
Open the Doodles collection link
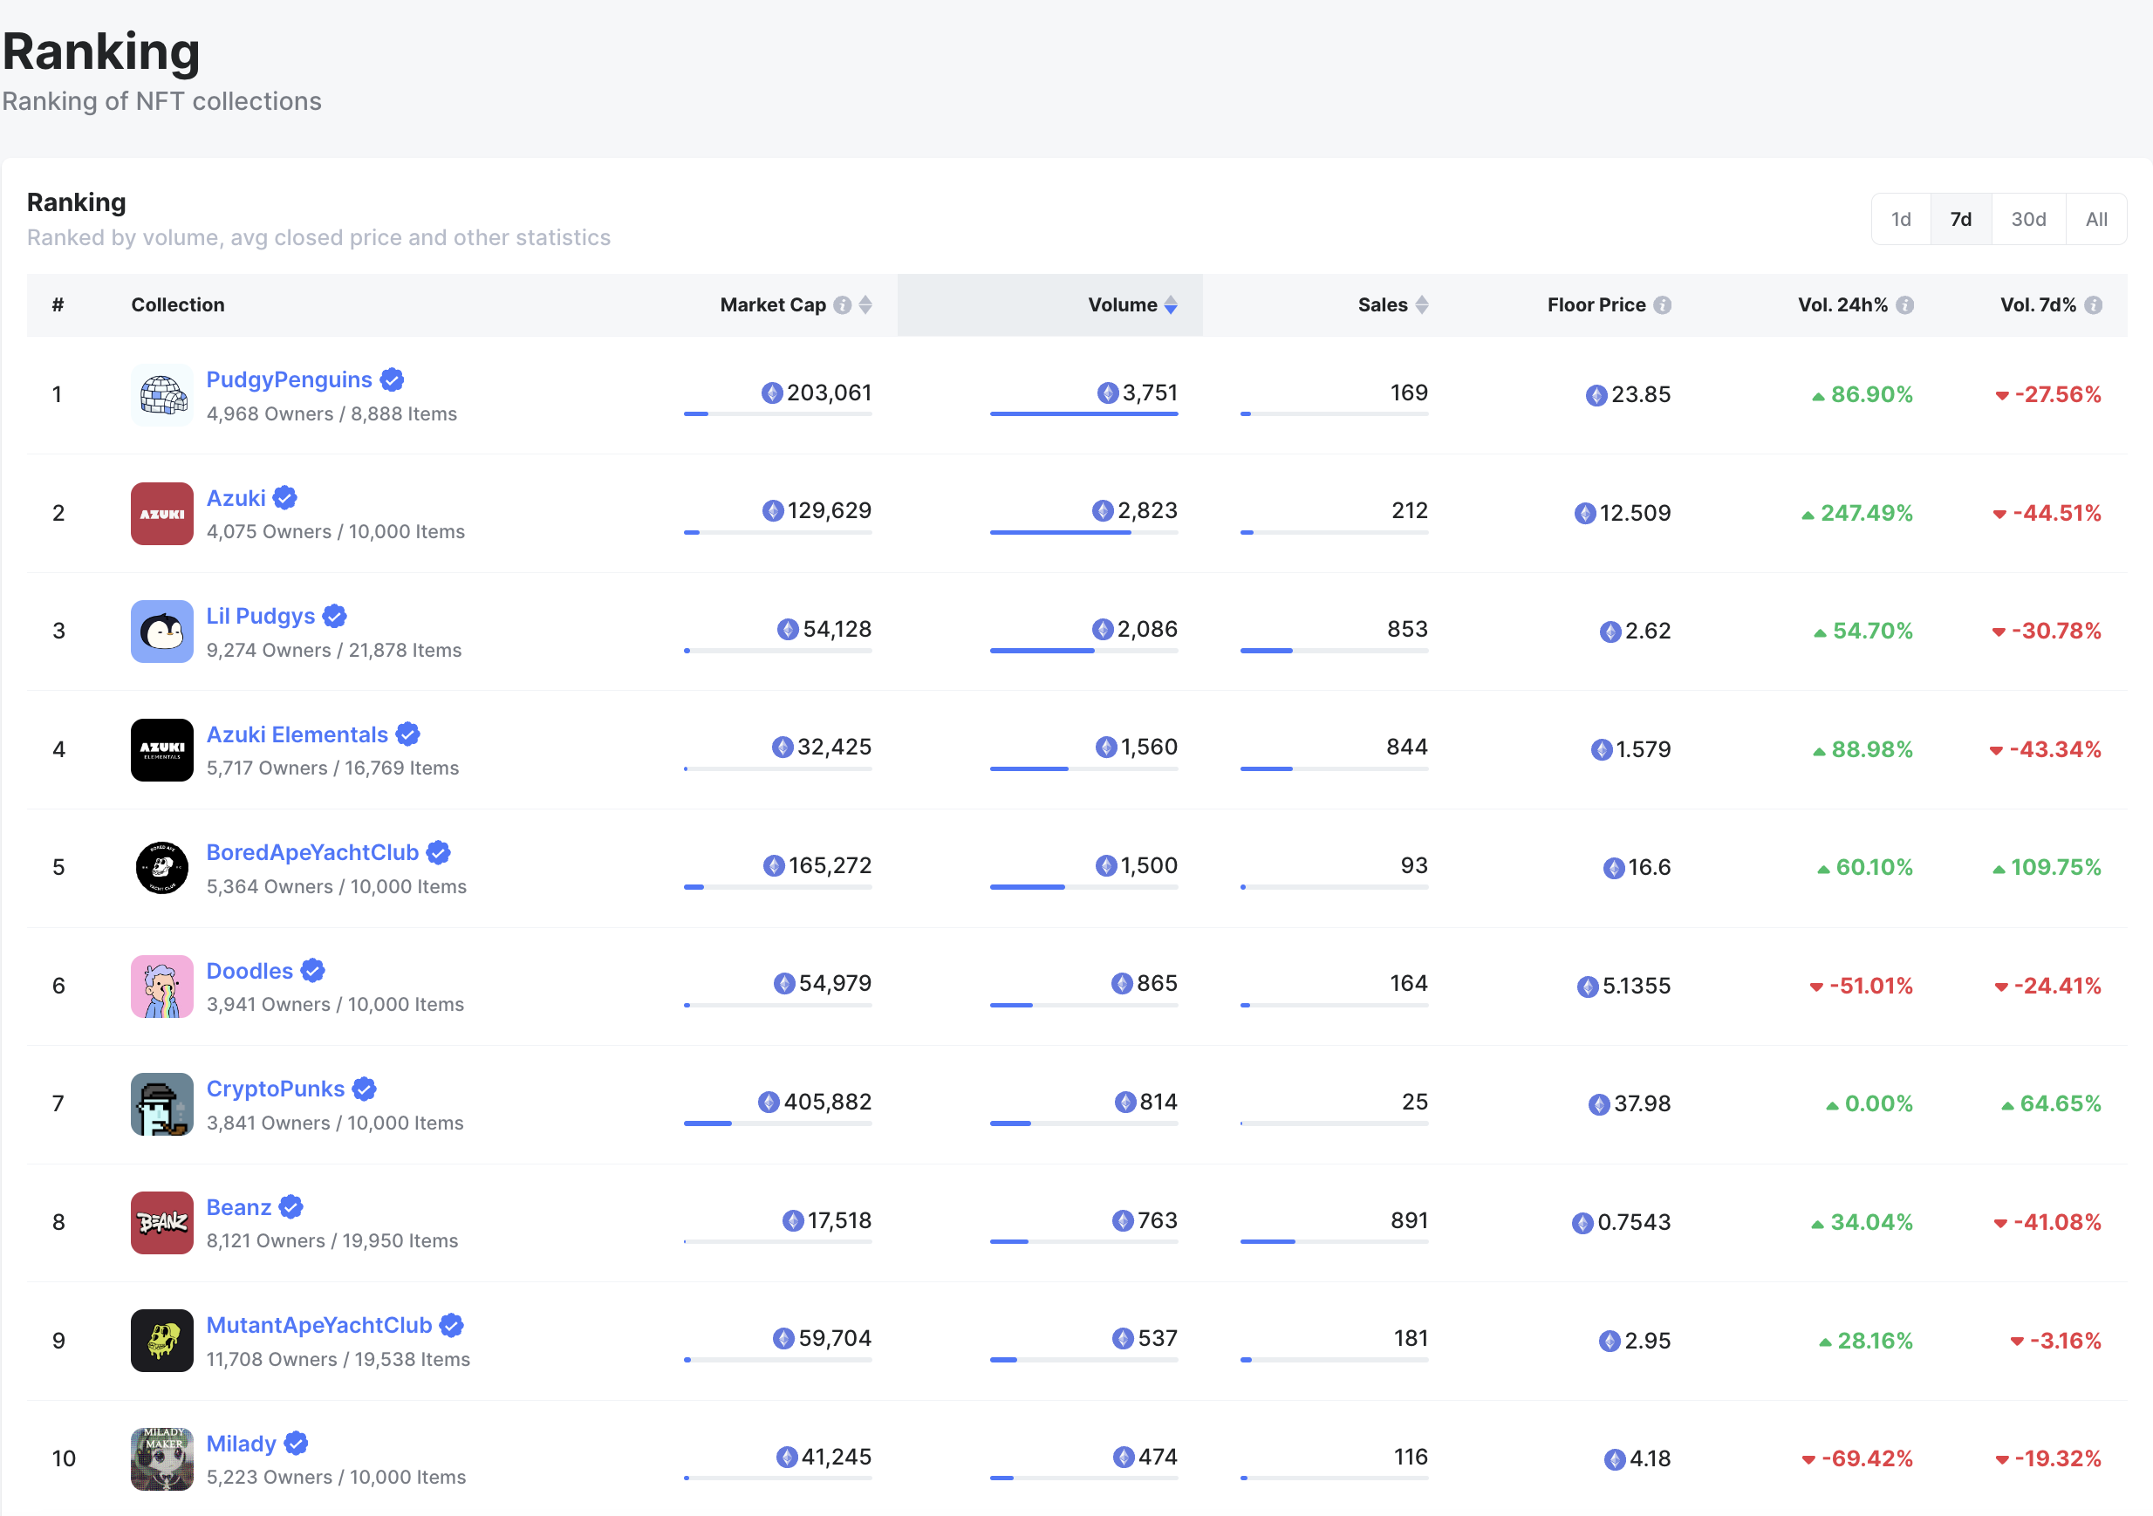[x=249, y=970]
